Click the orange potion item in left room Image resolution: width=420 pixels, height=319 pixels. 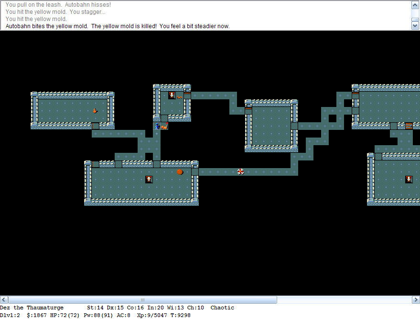(95, 110)
